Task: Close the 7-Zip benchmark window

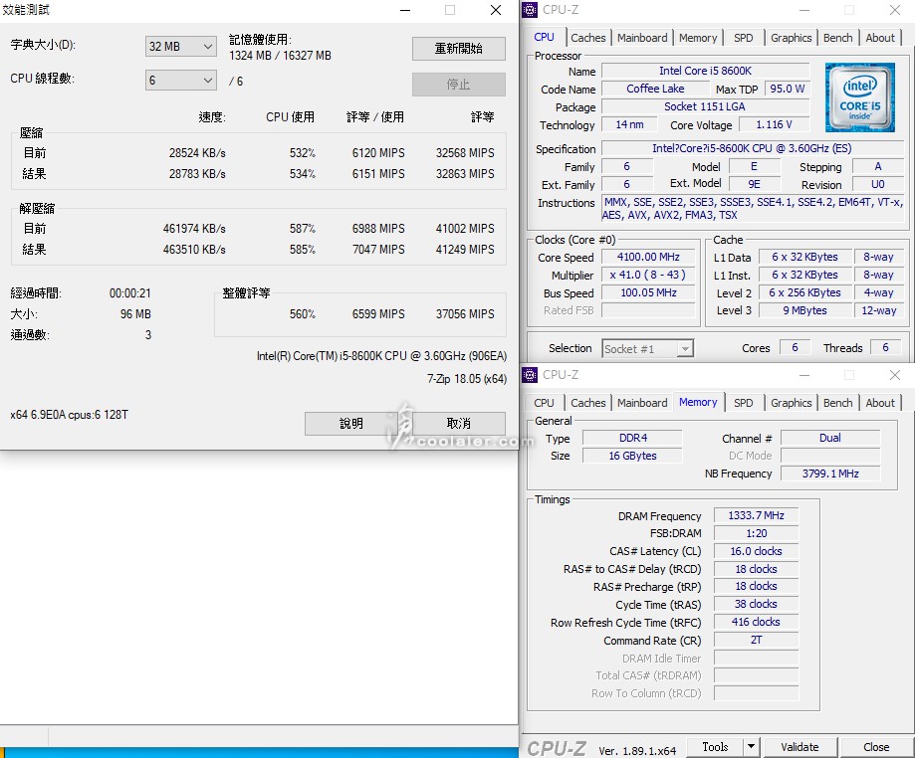Action: click(x=496, y=10)
